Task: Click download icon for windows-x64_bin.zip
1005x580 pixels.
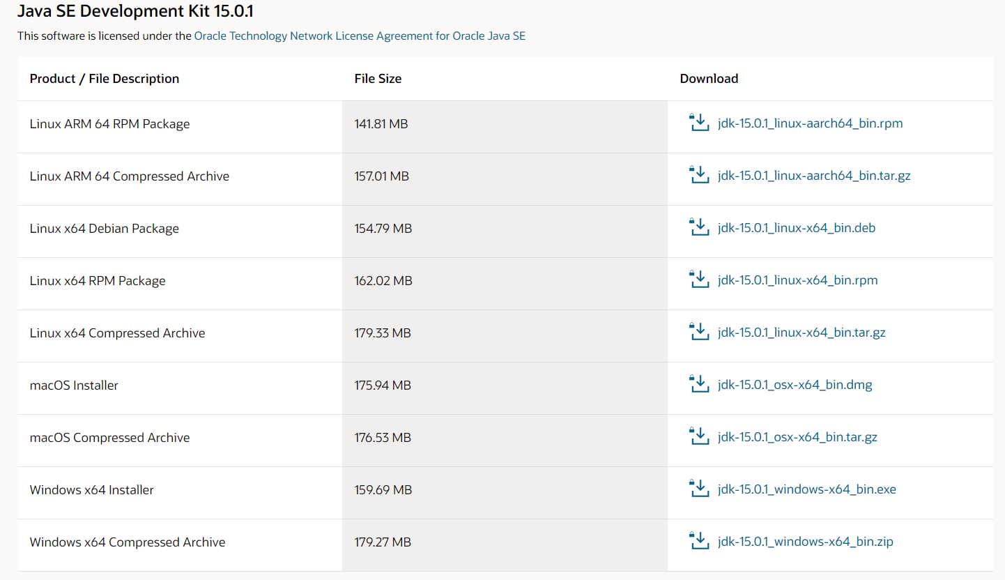Action: [698, 541]
